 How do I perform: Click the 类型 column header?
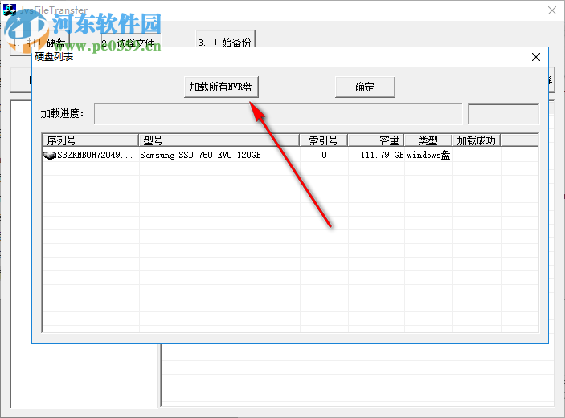428,140
